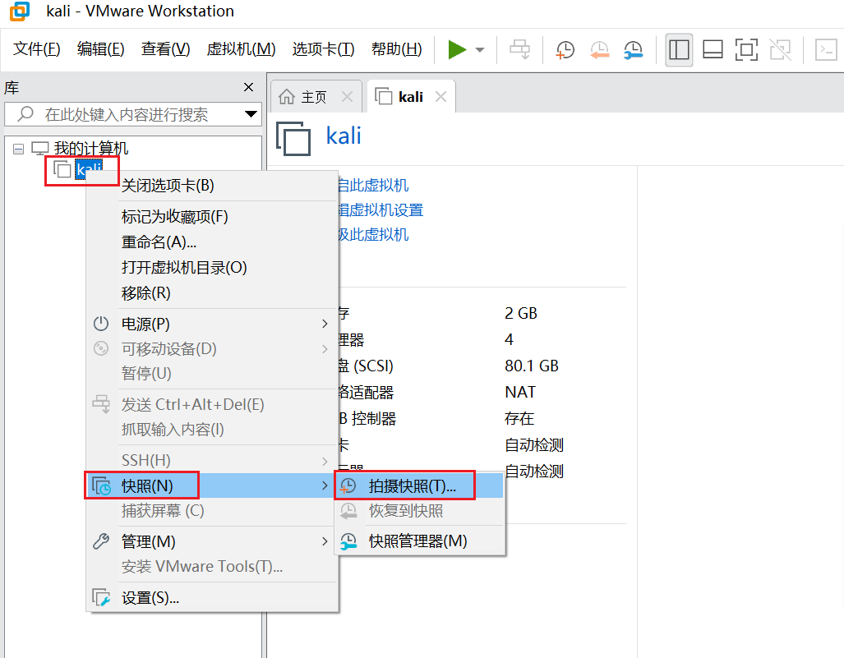Close the kali tab
The width and height of the screenshot is (844, 658).
(x=440, y=97)
